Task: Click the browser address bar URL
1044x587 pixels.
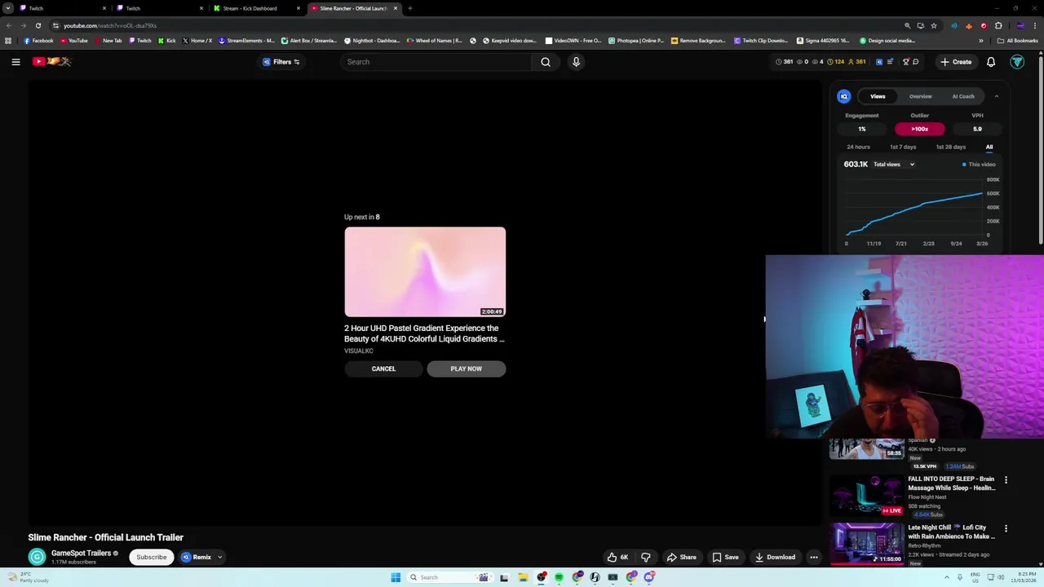Action: coord(110,25)
